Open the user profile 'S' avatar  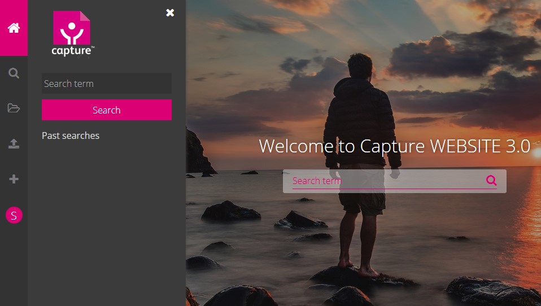pos(14,215)
